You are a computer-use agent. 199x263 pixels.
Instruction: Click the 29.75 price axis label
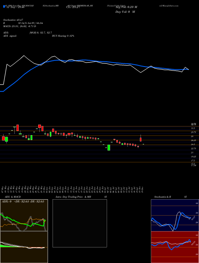[193, 132]
